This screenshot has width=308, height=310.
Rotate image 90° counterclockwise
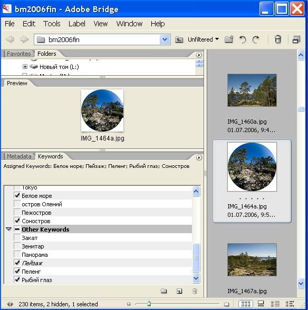[243, 39]
